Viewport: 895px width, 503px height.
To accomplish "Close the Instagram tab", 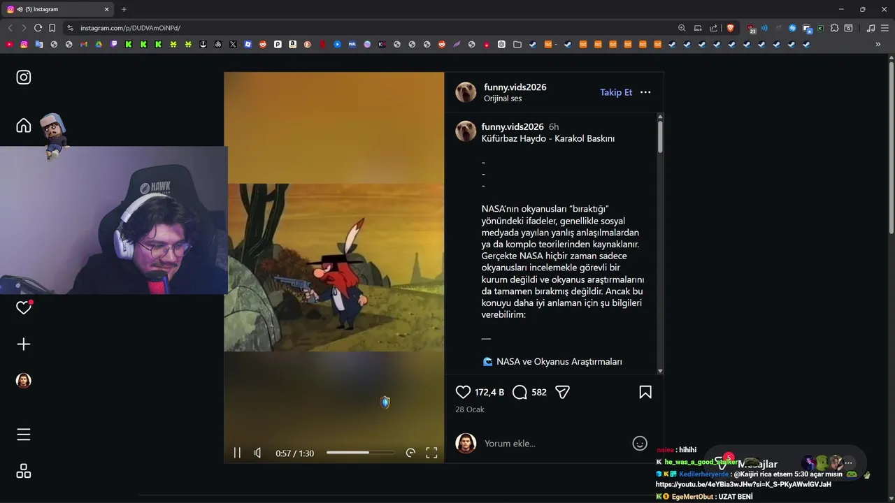I will pos(107,9).
